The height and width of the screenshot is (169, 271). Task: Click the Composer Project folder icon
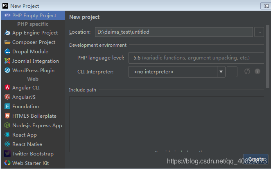pos(7,42)
